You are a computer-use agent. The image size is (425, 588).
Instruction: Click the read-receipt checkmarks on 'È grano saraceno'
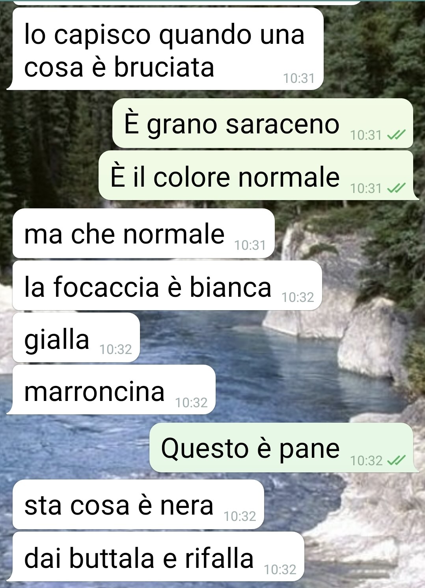point(396,135)
